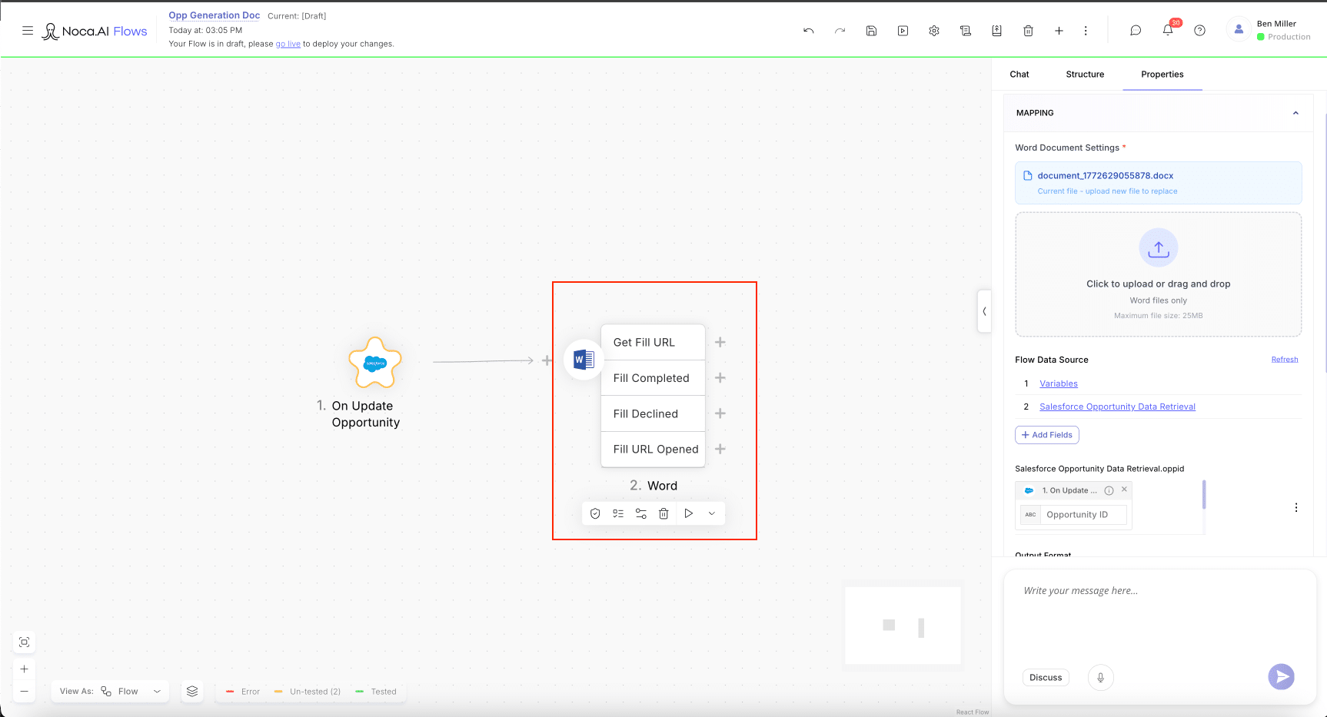The height and width of the screenshot is (717, 1327).
Task: Open checklist icon in Word node toolbar
Action: click(618, 513)
